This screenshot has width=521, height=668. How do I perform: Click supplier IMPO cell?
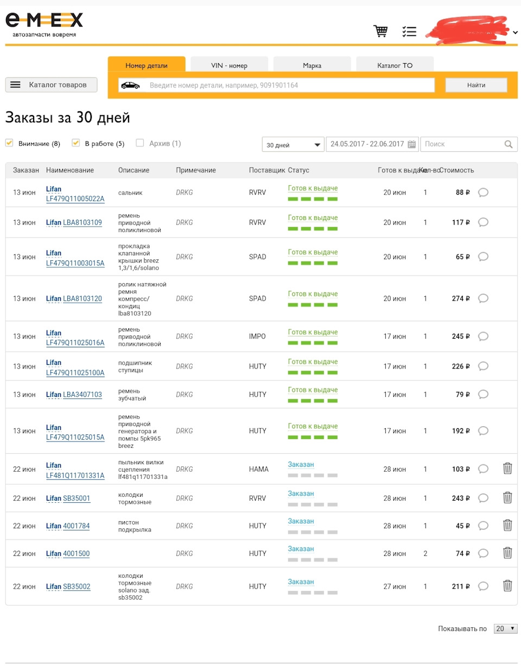pyautogui.click(x=257, y=336)
